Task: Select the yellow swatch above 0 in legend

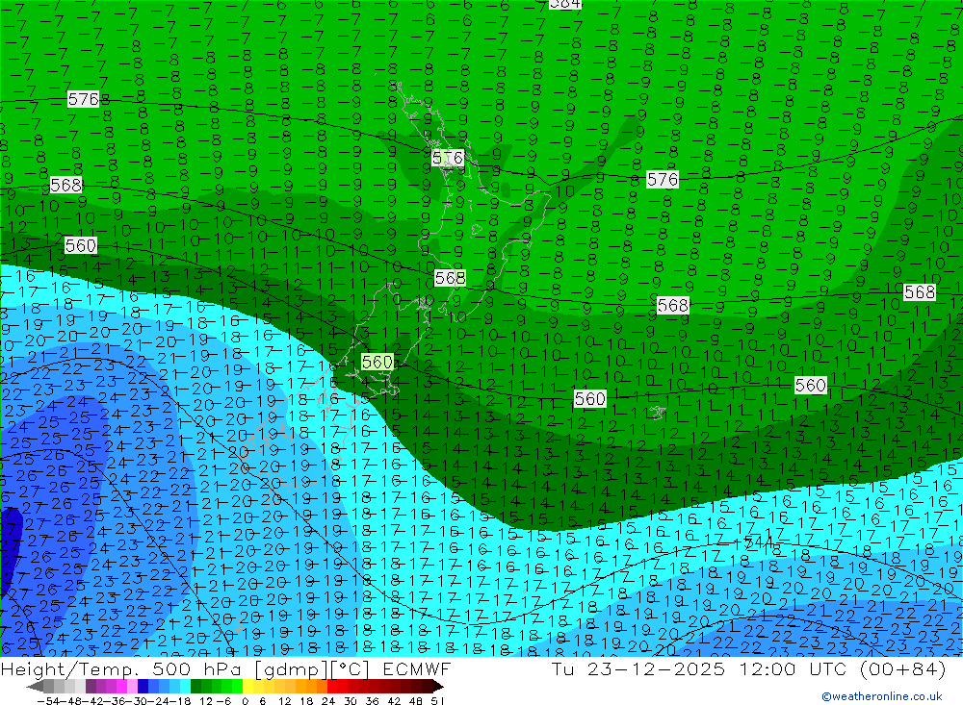Action: (247, 686)
